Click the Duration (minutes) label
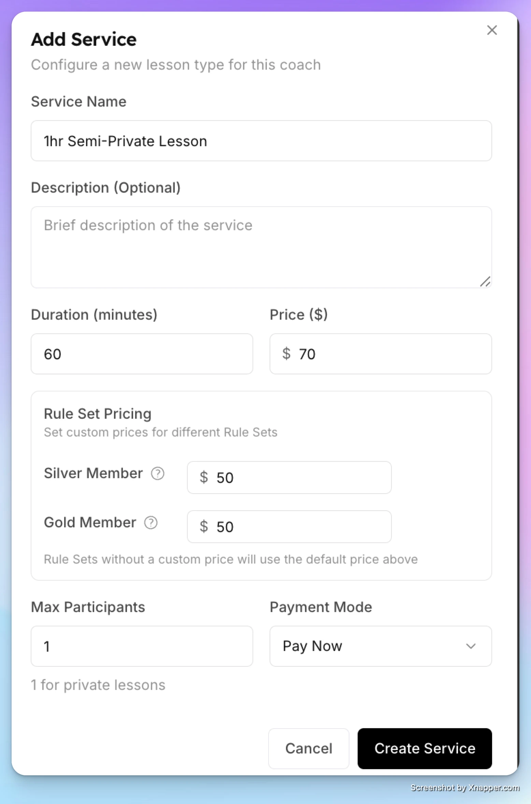531x804 pixels. tap(94, 315)
